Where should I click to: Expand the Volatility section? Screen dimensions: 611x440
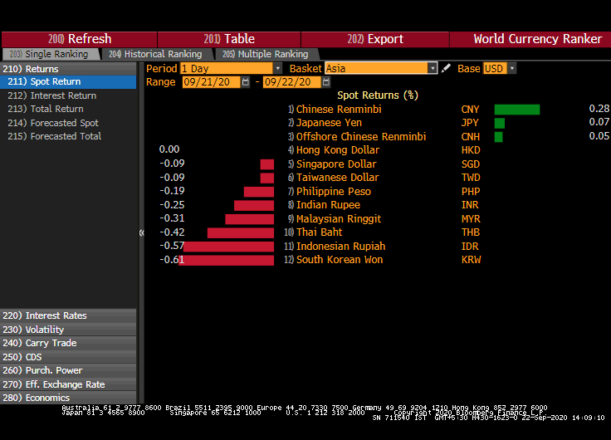click(x=45, y=330)
